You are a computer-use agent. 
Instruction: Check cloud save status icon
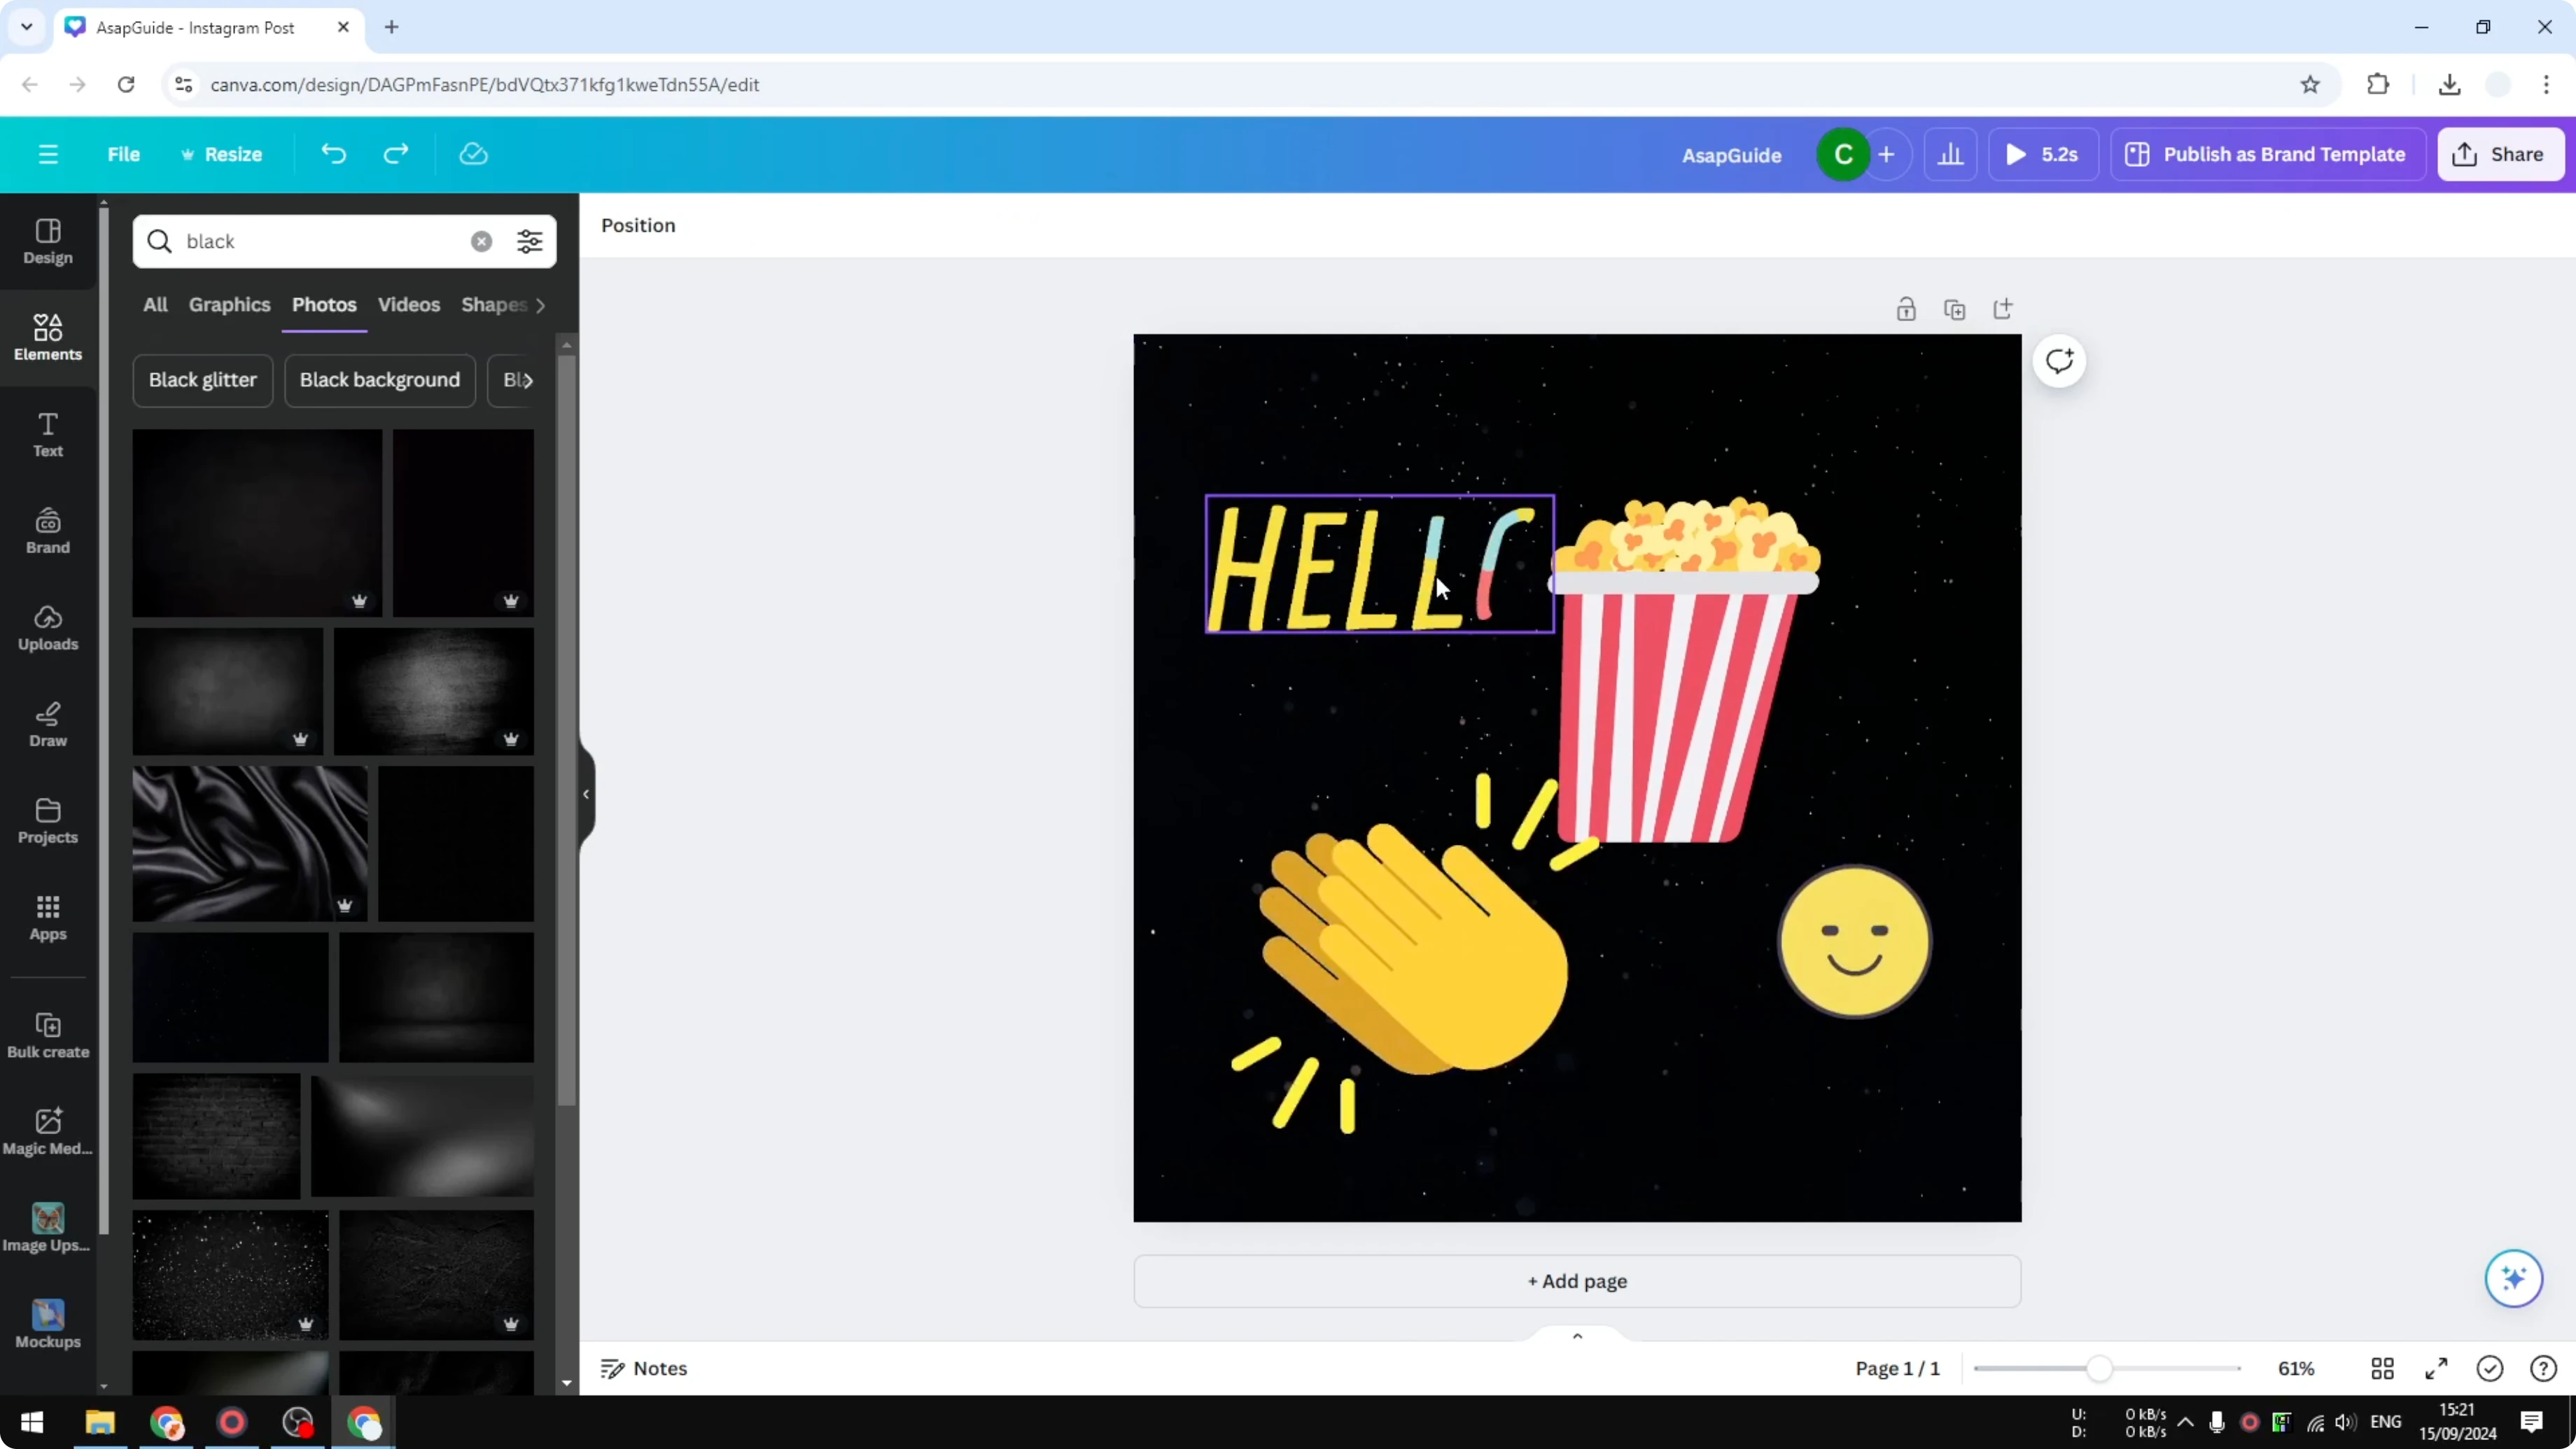pos(473,154)
